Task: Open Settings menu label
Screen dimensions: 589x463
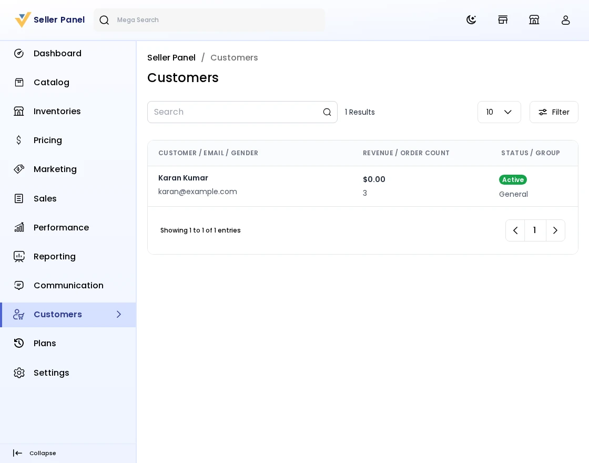Action: tap(52, 373)
